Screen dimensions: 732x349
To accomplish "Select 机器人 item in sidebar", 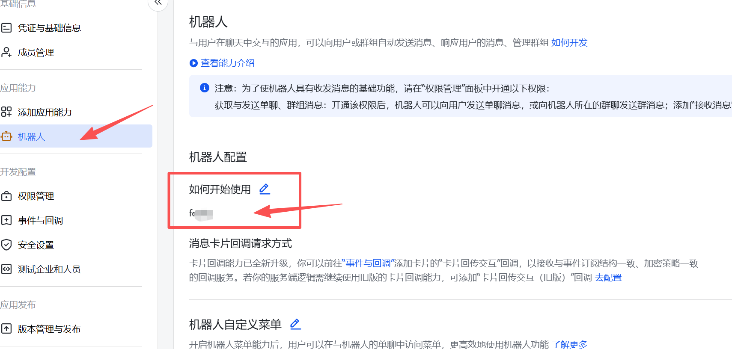I will 76,136.
